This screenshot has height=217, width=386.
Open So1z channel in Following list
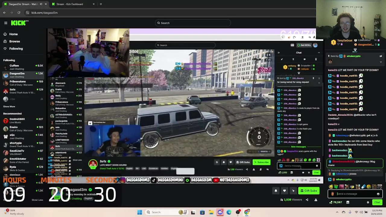pyautogui.click(x=23, y=91)
